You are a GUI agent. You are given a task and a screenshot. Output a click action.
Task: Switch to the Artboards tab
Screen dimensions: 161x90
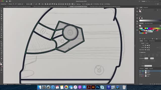coord(141,68)
